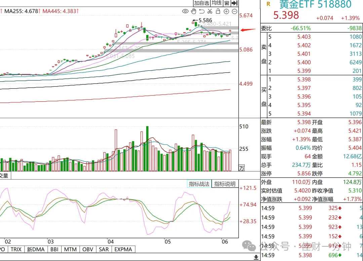Click the jump-to-end arrow icon beside 窗
This screenshot has width=363, height=261.
[x=235, y=3]
